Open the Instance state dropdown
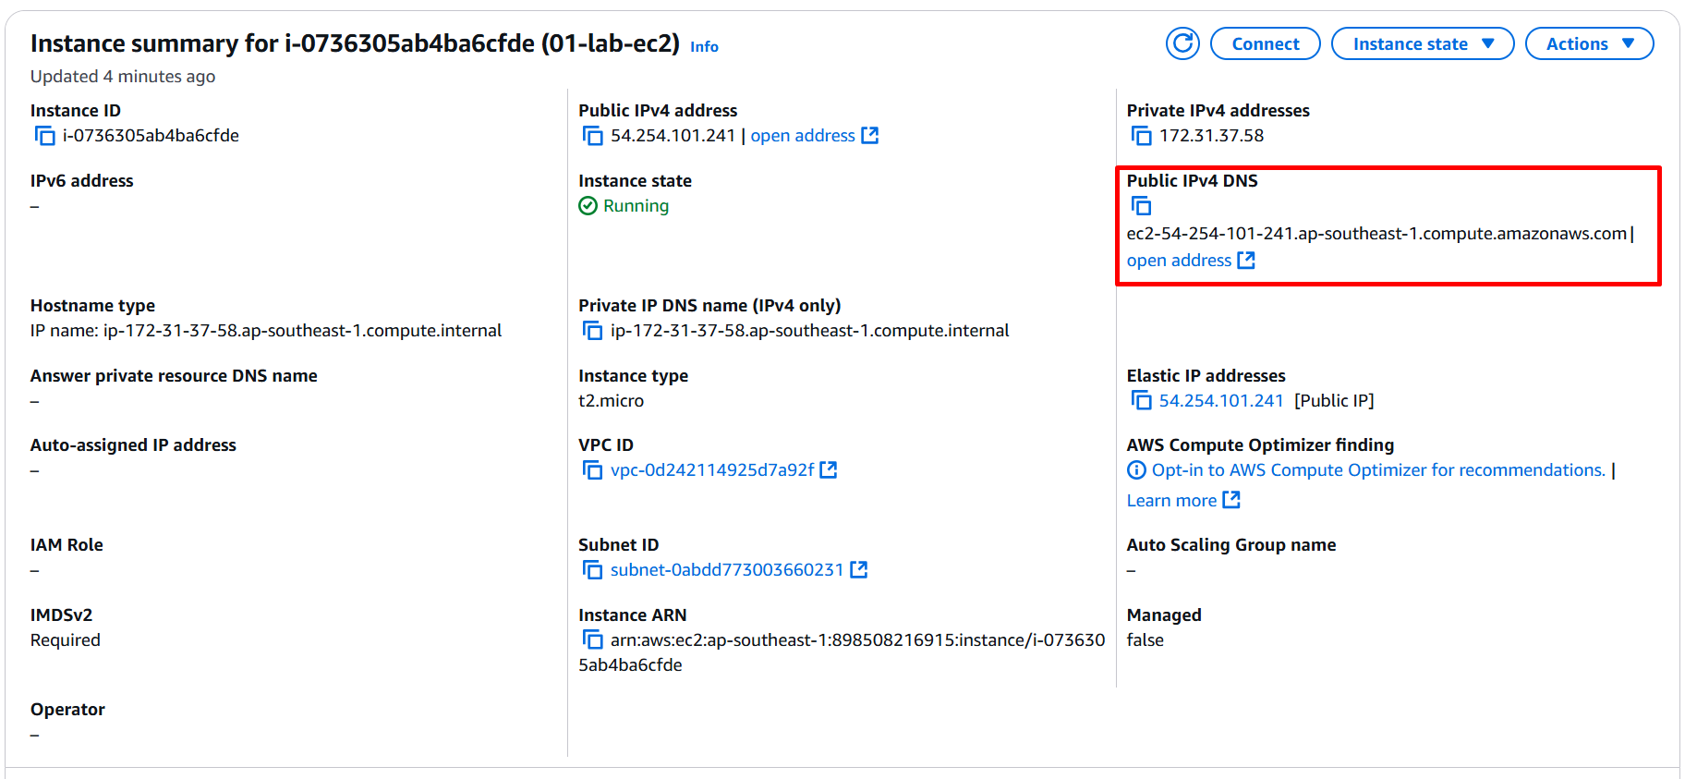The width and height of the screenshot is (1697, 779). tap(1423, 43)
